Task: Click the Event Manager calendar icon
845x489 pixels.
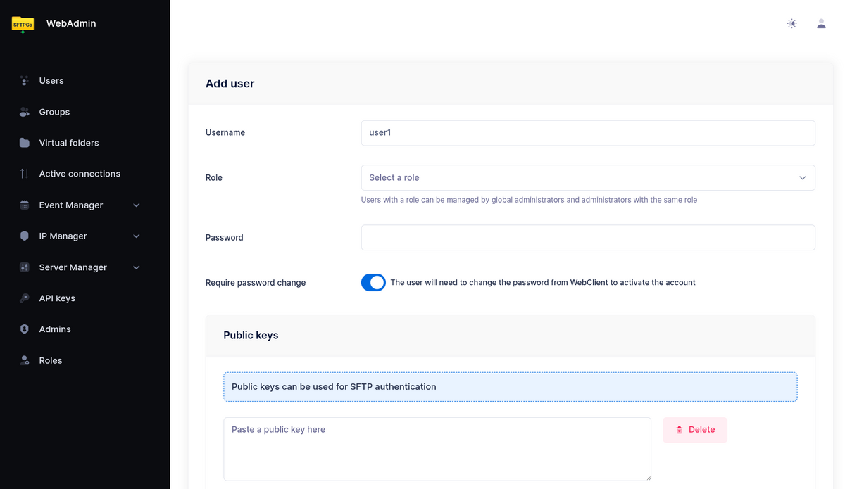Action: click(24, 205)
